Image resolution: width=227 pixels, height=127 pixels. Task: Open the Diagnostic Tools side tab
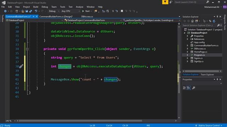[225, 22]
